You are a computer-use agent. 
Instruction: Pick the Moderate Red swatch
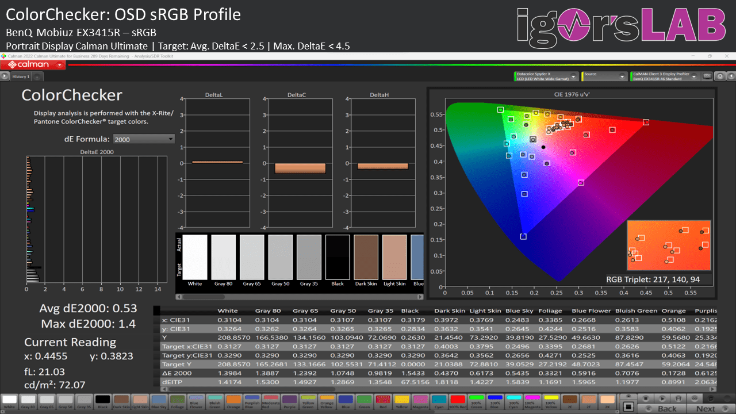pos(271,401)
